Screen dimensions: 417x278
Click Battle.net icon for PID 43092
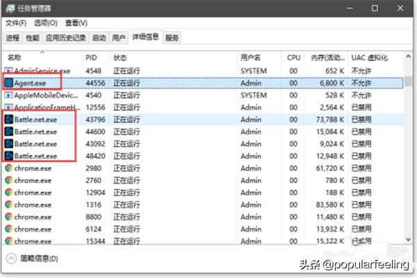(x=9, y=144)
